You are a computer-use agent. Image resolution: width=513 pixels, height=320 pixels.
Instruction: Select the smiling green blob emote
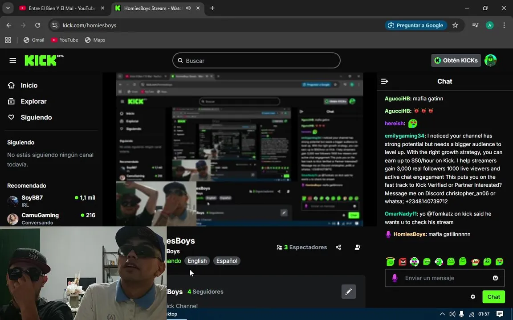tap(451, 261)
